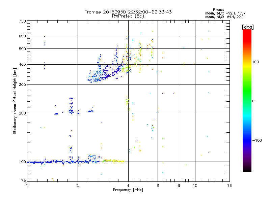Click the y-axis tick label '600'

point(22,36)
